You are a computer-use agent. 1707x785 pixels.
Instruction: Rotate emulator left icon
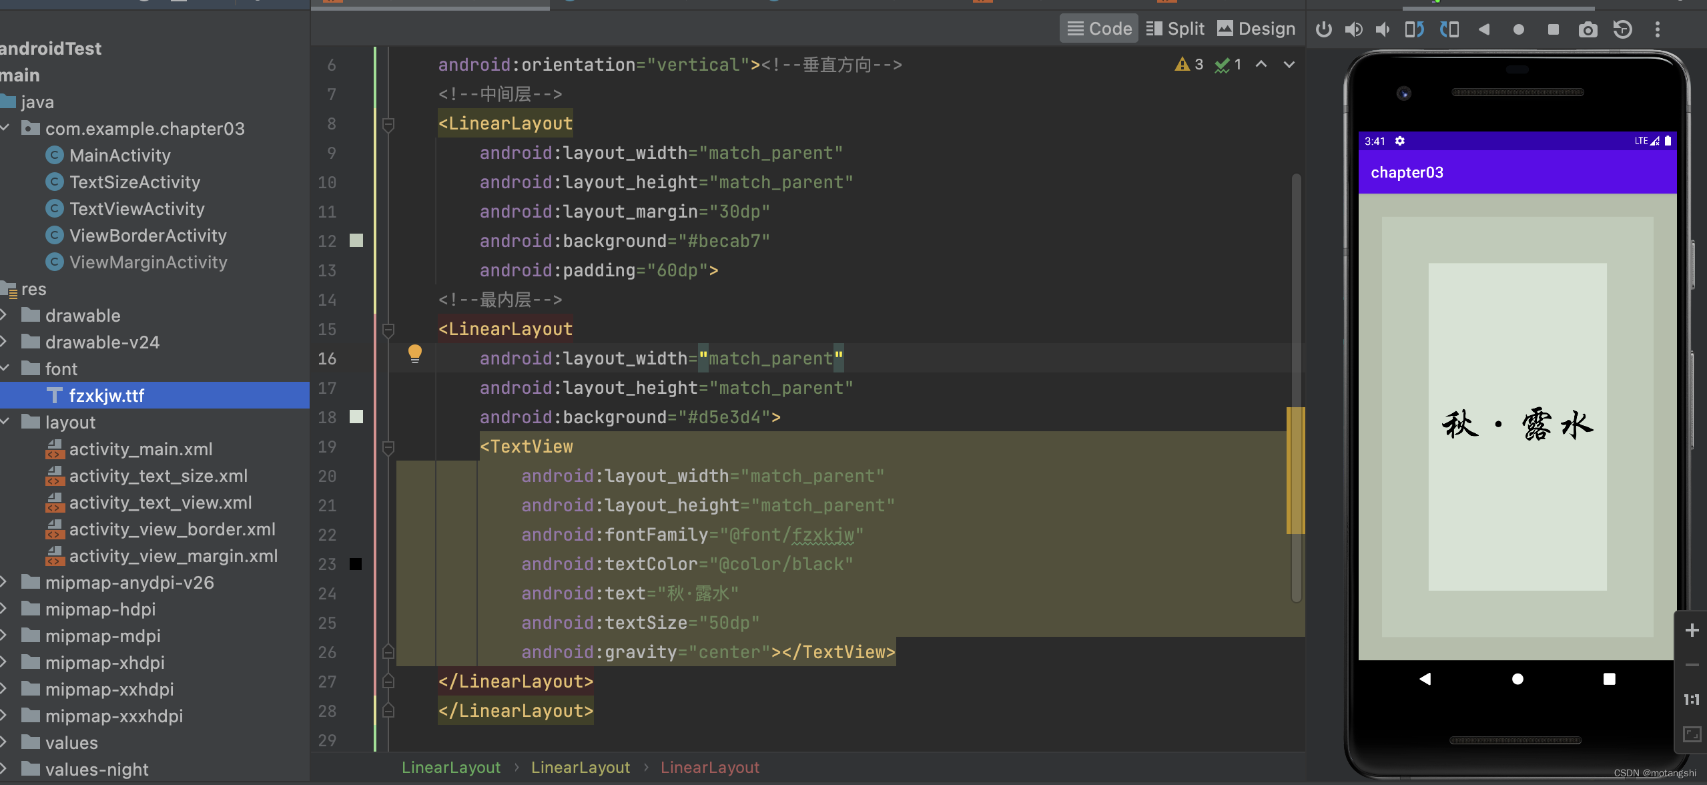click(1414, 29)
